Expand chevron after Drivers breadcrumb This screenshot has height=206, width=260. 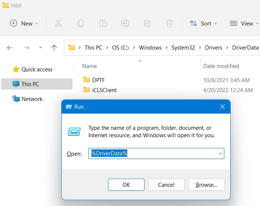tap(227, 48)
